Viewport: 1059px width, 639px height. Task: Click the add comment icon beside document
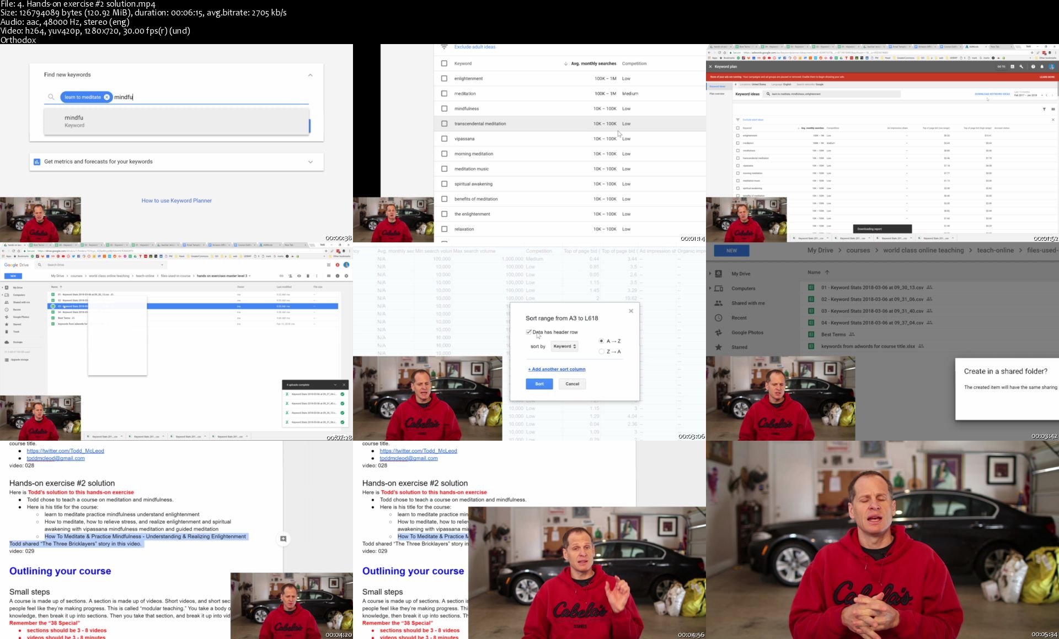283,539
